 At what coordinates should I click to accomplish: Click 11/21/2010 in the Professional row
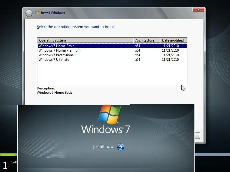pyautogui.click(x=170, y=55)
